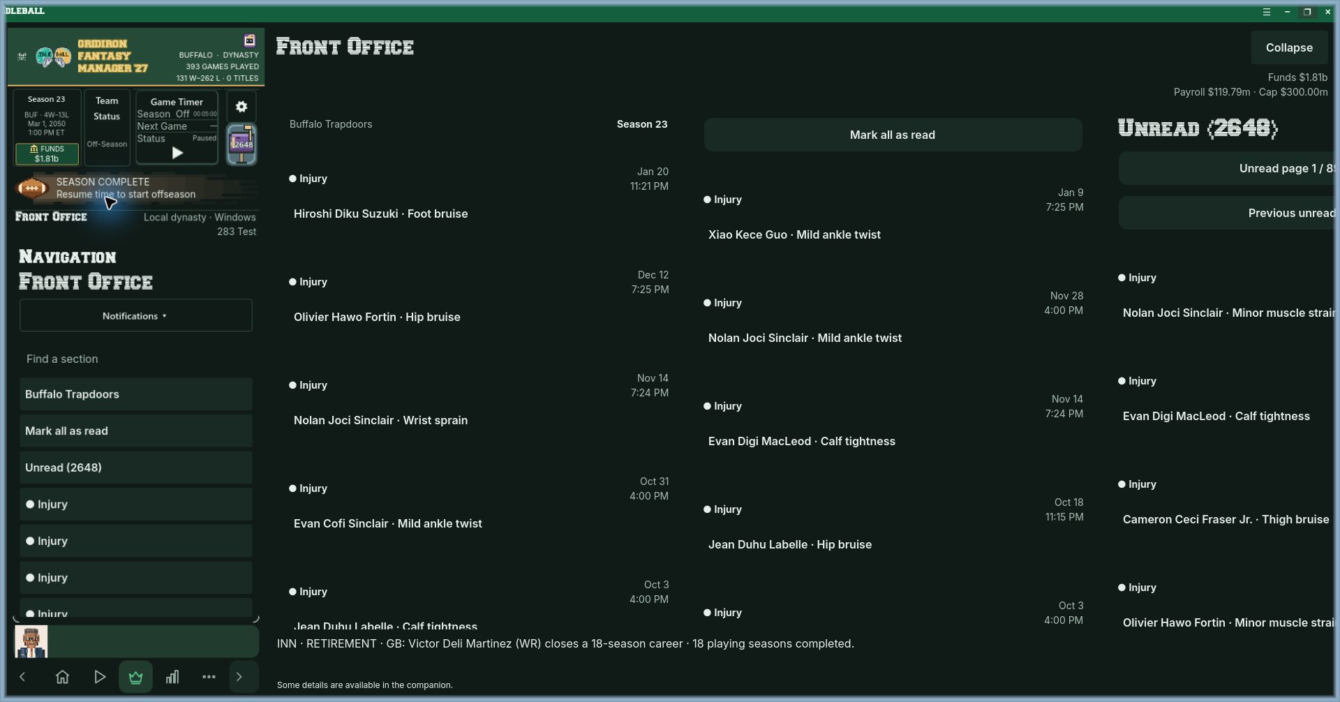Collapse the Front Office panel

click(x=1289, y=47)
